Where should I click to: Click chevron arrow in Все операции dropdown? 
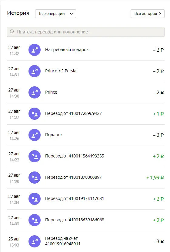coord(71,14)
